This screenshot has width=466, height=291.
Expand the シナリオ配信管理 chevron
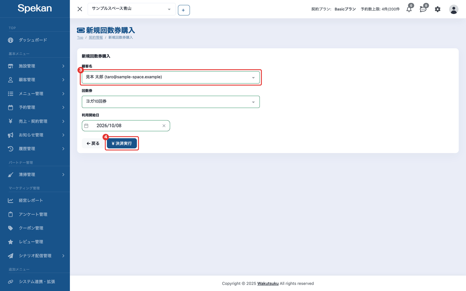pos(63,256)
